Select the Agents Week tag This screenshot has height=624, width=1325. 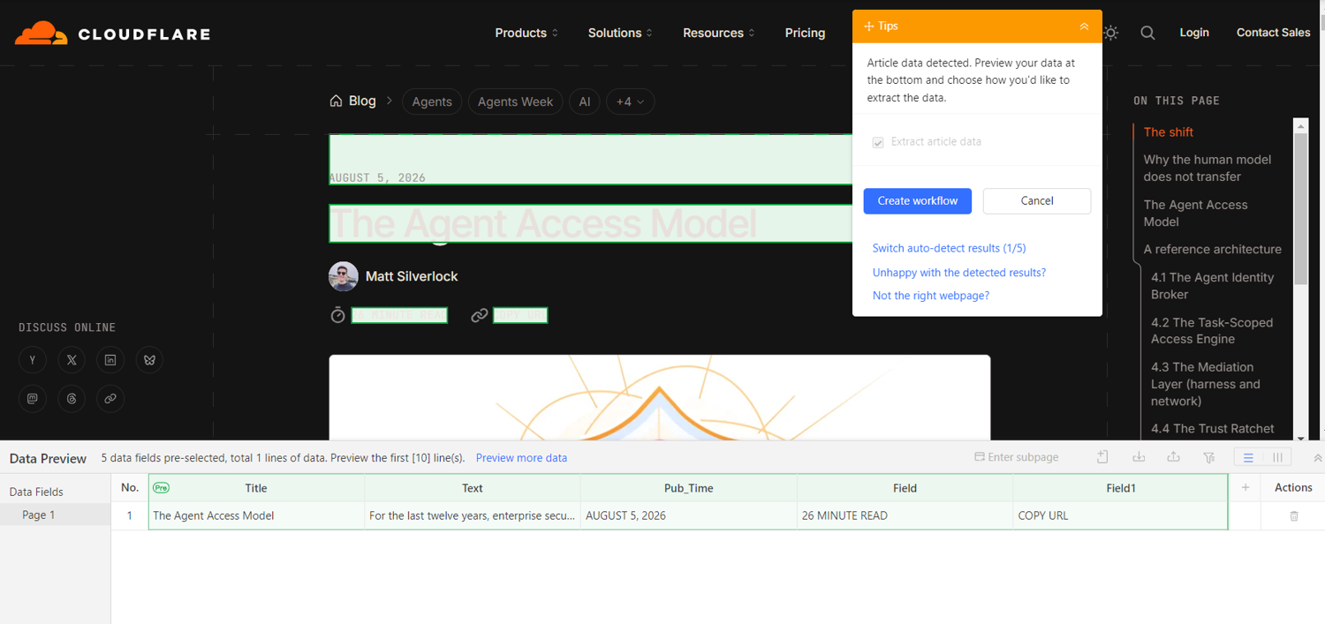point(516,101)
